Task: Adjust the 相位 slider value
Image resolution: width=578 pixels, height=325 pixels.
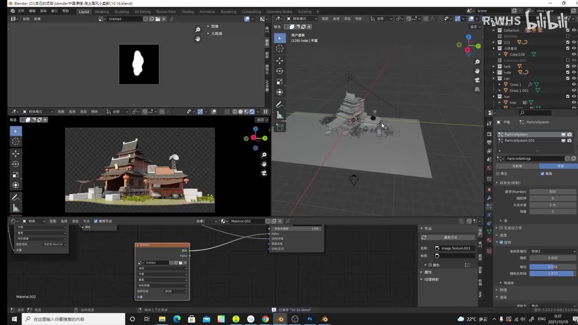Action: (553, 267)
